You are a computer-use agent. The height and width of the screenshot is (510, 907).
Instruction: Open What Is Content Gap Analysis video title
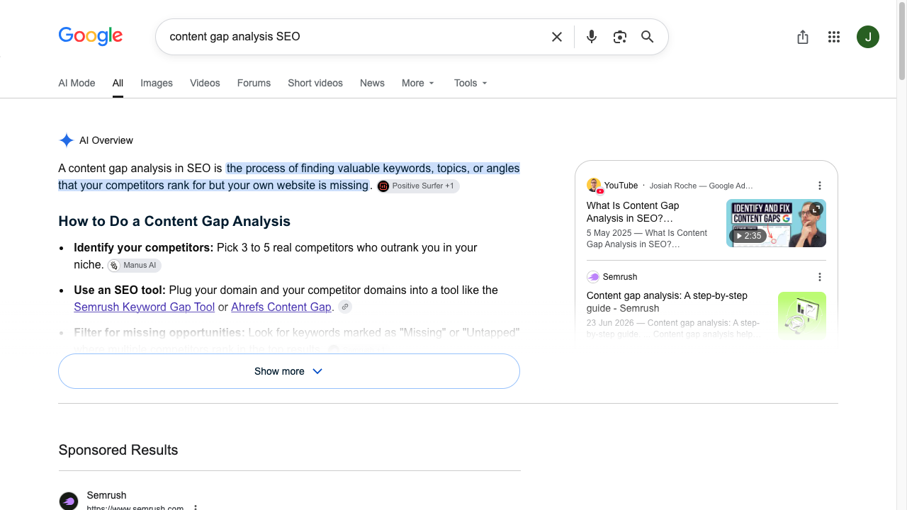(633, 212)
